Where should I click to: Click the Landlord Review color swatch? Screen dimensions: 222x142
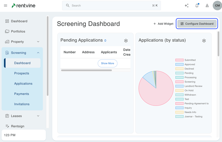179,86
